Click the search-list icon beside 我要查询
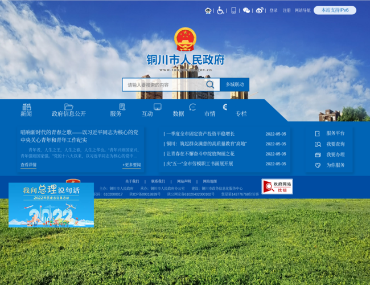Screen dimensions: 370x285 click(x=318, y=144)
